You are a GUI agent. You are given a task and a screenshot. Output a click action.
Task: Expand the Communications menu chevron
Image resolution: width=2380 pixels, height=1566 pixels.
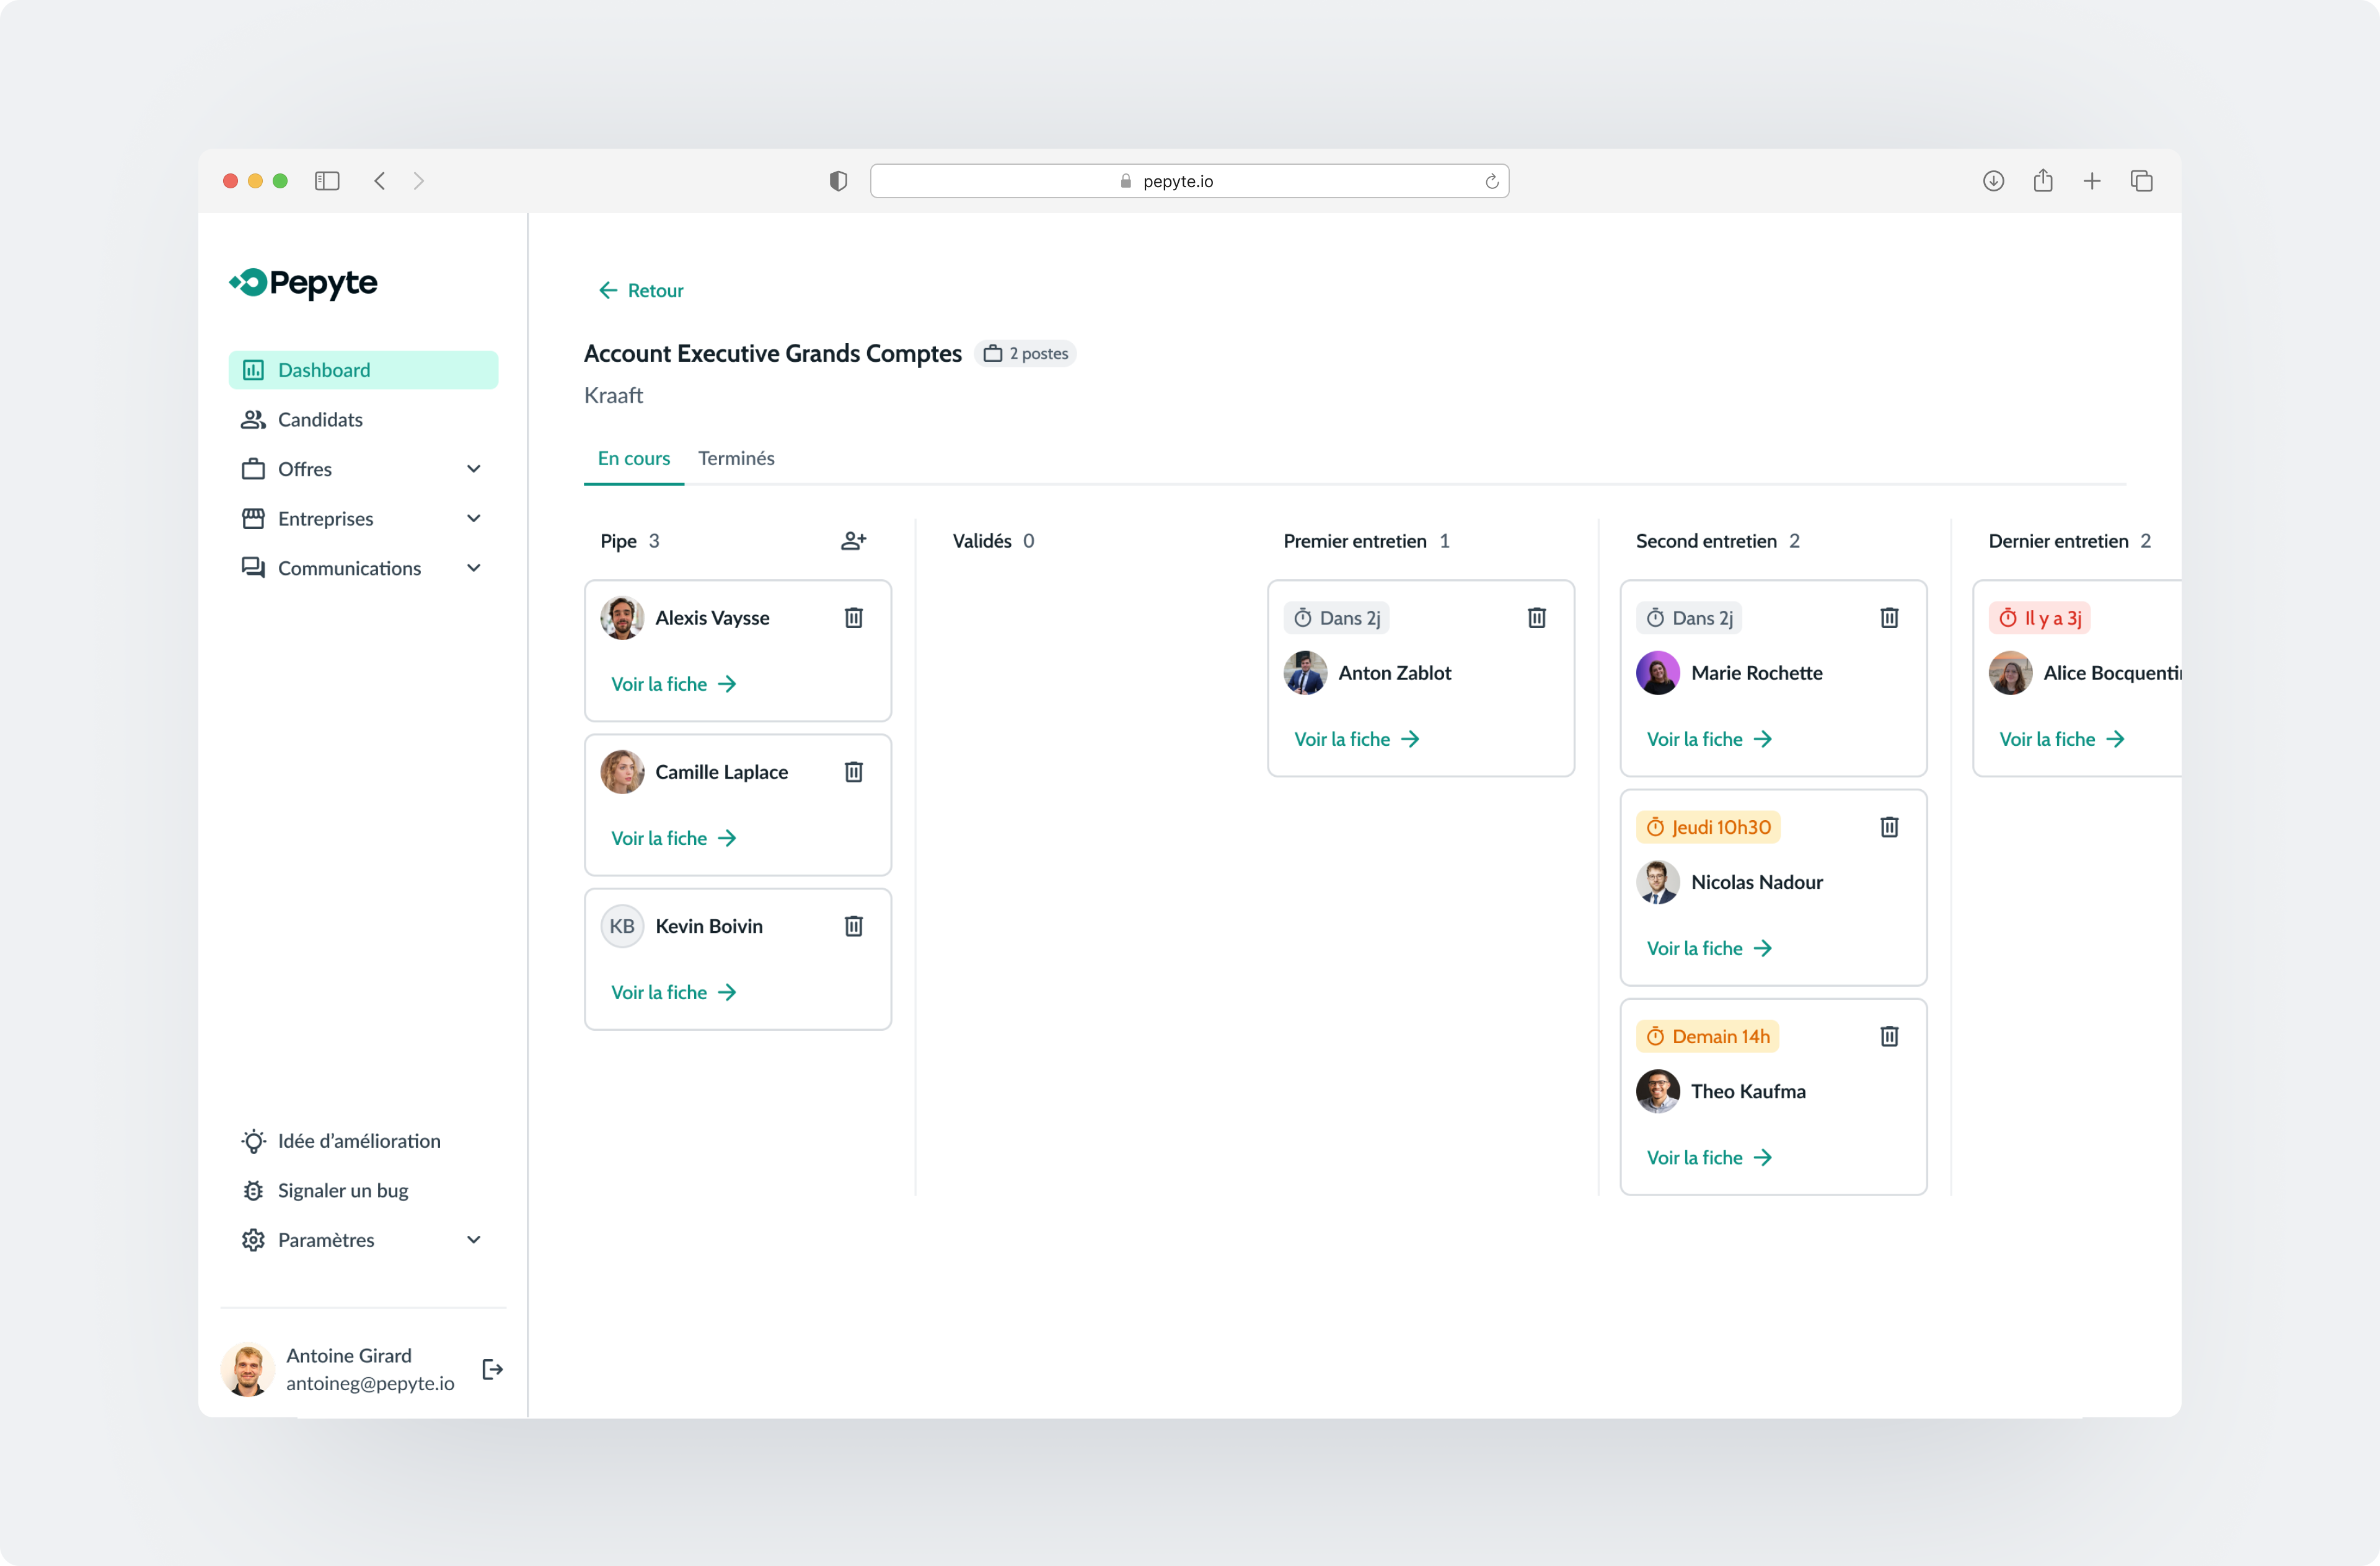[x=474, y=567]
